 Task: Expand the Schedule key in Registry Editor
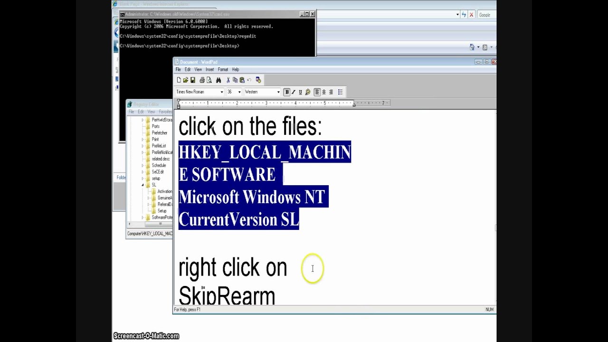(142, 165)
